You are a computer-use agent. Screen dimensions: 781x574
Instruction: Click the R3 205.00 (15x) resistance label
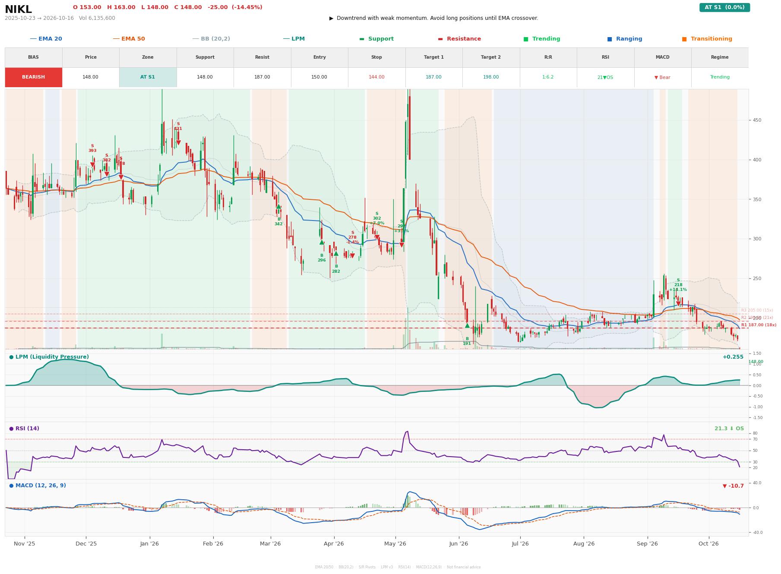coord(757,310)
